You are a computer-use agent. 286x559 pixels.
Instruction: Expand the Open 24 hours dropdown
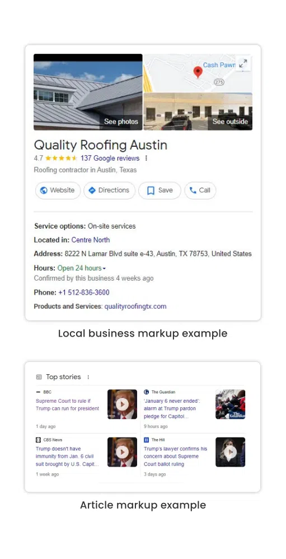[82, 268]
